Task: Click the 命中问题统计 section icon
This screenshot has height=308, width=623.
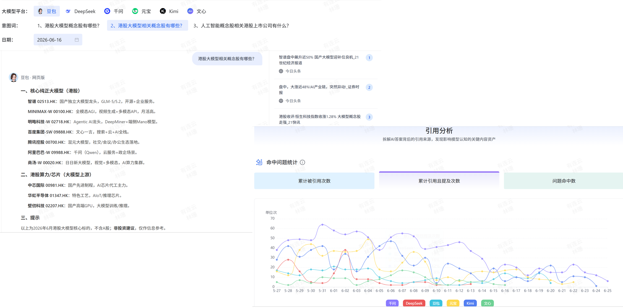Action: click(259, 162)
